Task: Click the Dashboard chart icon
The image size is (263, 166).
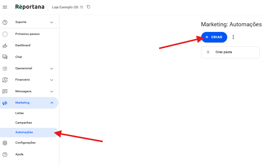Action: 5,46
